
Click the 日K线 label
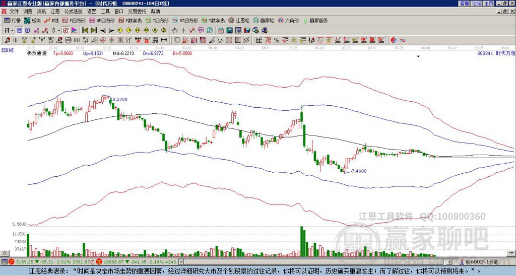click(8, 50)
